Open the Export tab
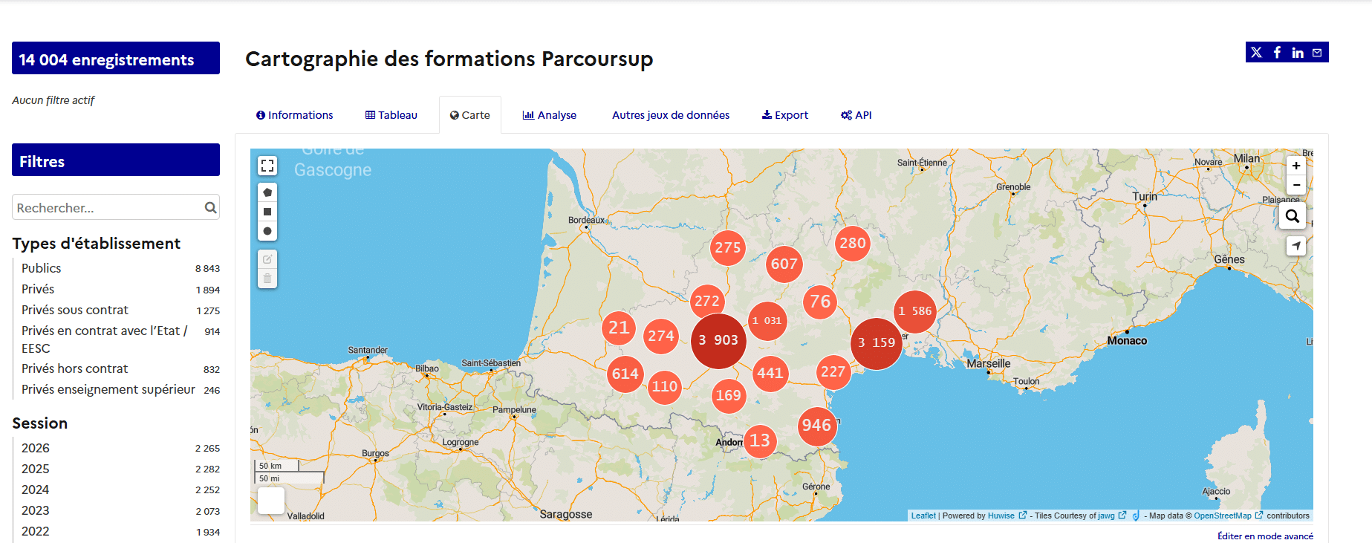 [785, 115]
